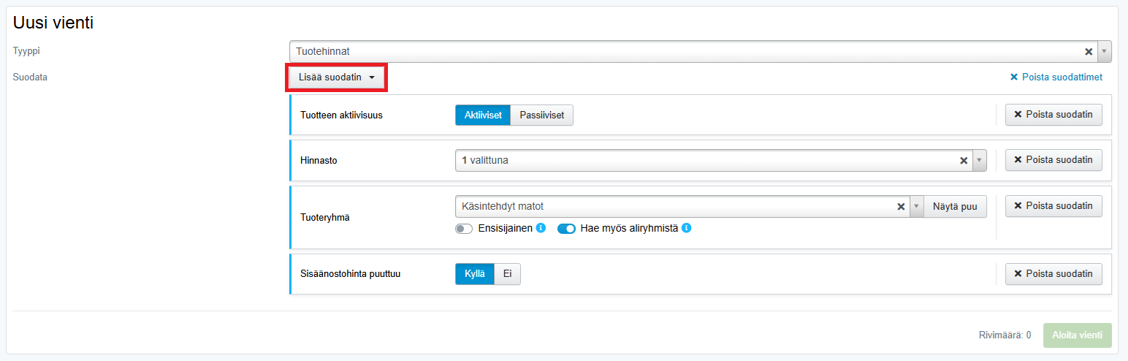This screenshot has height=361, width=1128.
Task: Toggle the Ensisijainen switch
Action: coord(464,229)
